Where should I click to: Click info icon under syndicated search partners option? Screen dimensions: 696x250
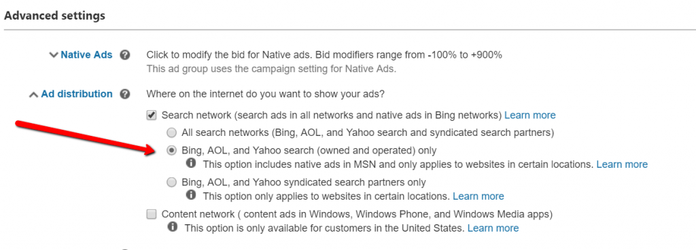tap(191, 196)
